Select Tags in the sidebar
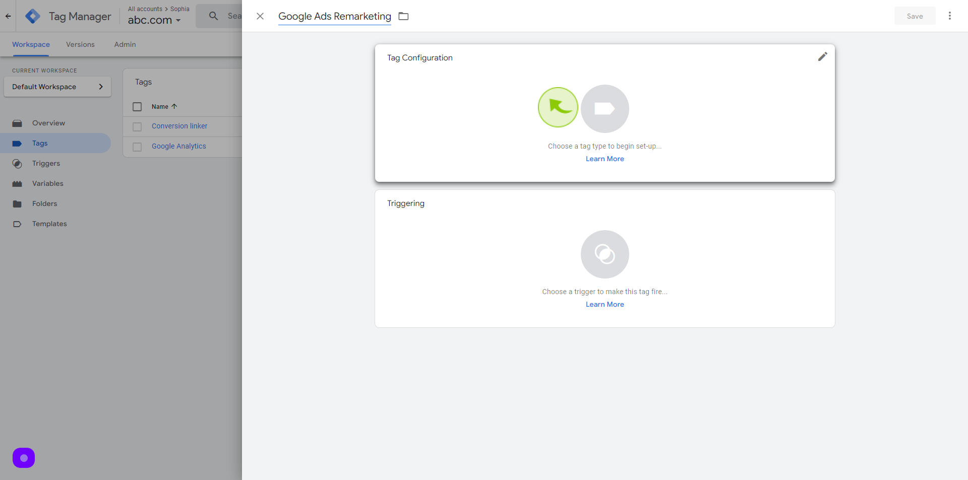Viewport: 968px width, 480px height. [55, 143]
